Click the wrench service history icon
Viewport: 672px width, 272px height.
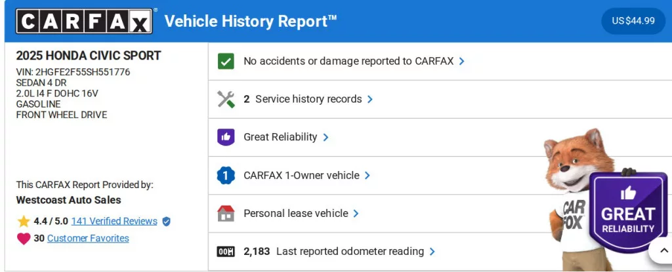[226, 99]
